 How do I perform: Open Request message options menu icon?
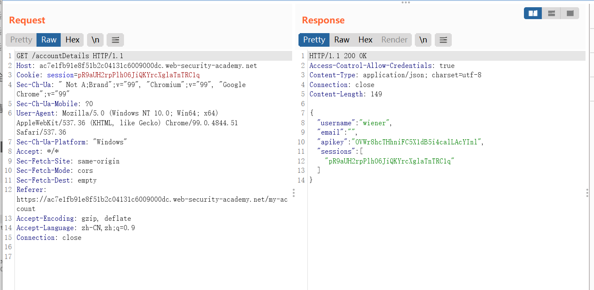coord(115,40)
